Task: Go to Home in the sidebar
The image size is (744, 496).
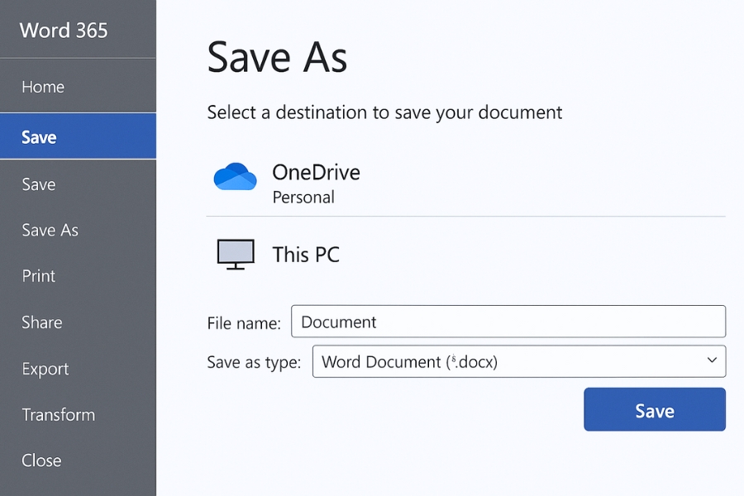Action: pyautogui.click(x=43, y=87)
